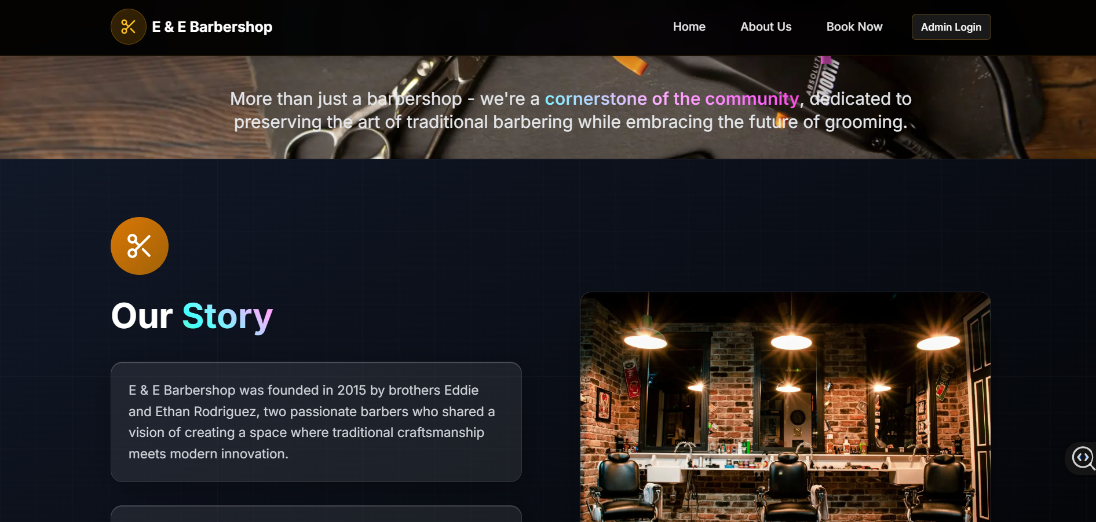Click the middle barber chair in the photo
The image size is (1096, 522).
[788, 488]
